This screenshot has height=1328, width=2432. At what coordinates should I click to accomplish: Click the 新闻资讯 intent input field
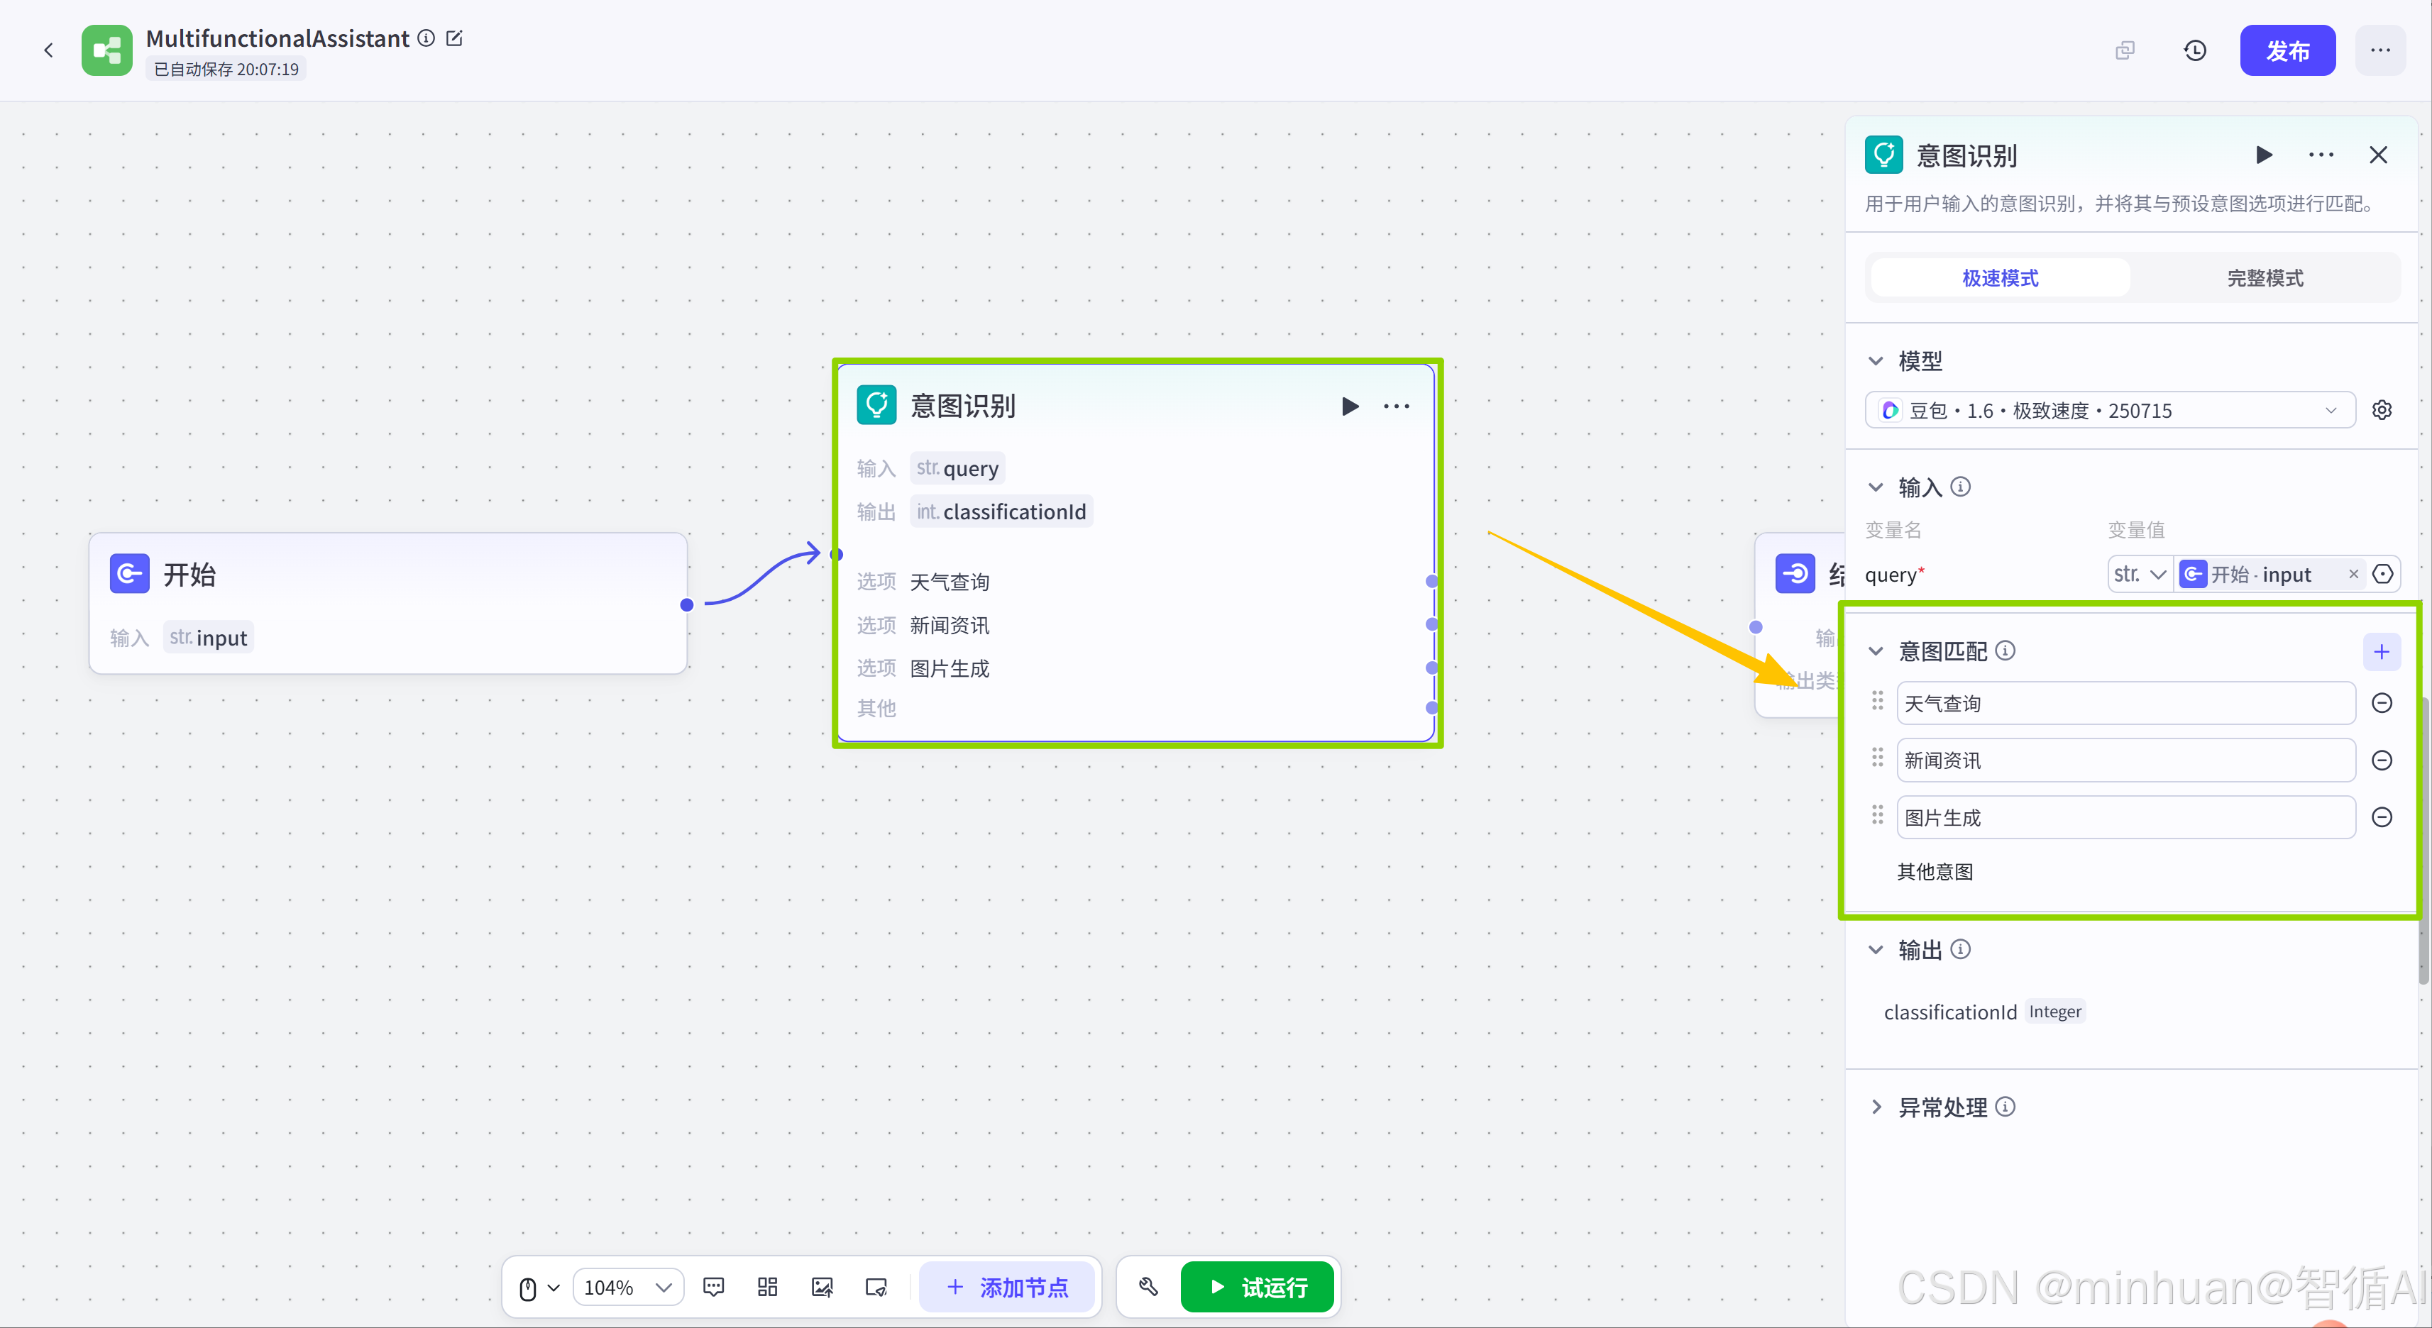pos(2125,760)
